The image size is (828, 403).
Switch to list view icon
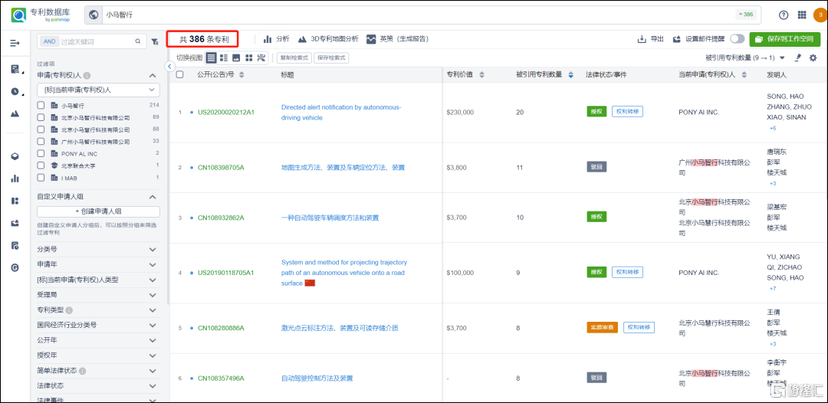click(212, 57)
